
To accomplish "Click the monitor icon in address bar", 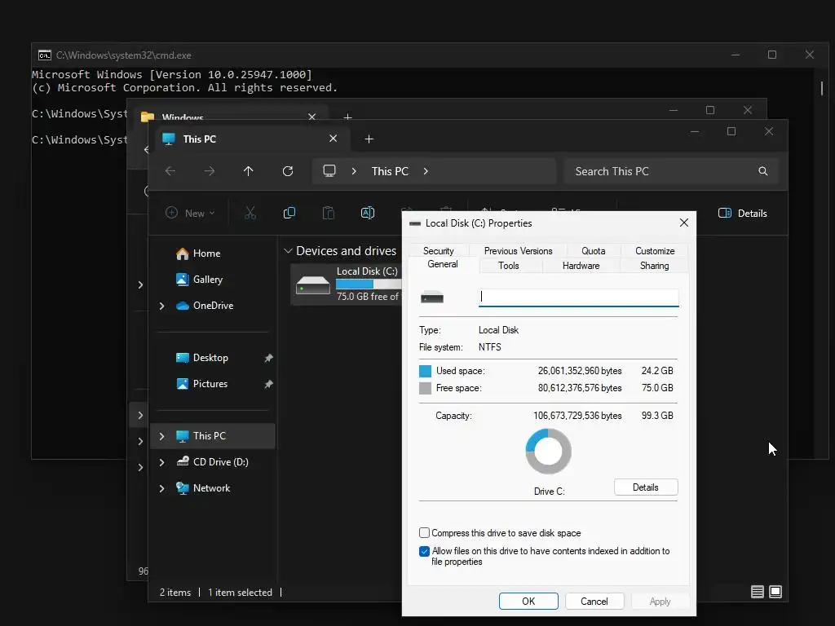I will click(x=329, y=171).
